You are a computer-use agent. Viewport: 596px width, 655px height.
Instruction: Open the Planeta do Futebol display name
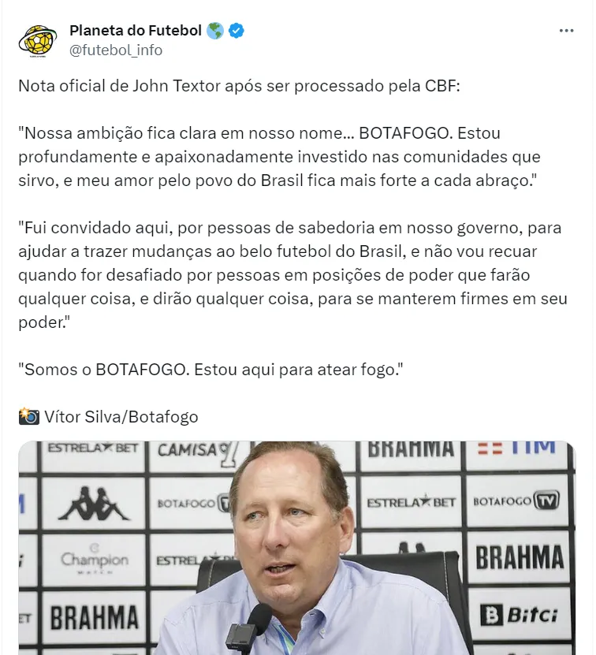click(136, 31)
